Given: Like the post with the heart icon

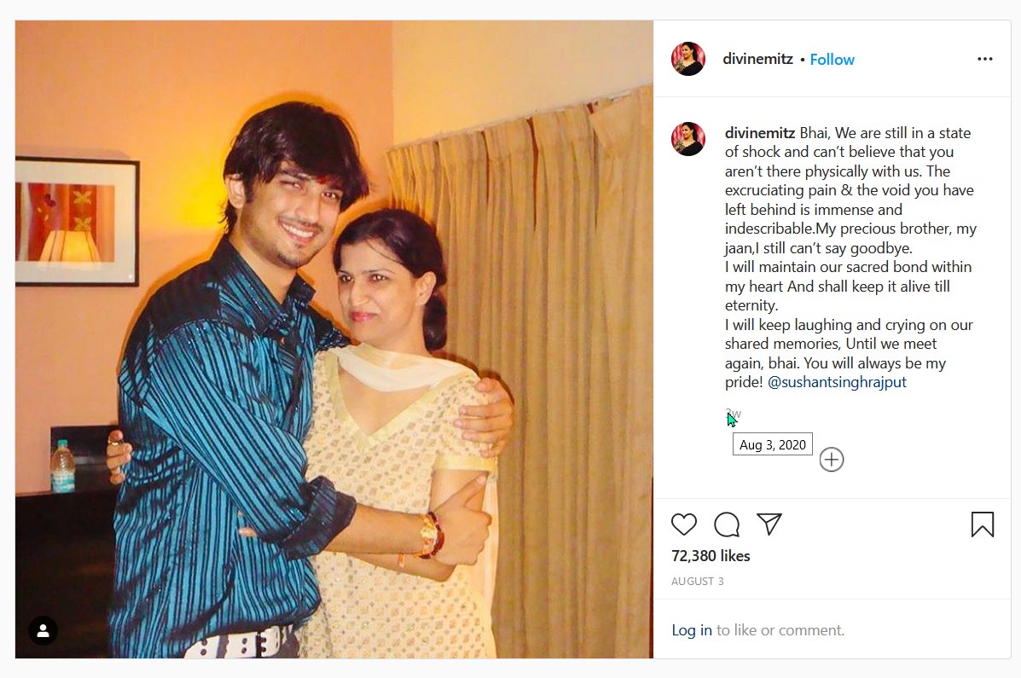Looking at the screenshot, I should 684,524.
